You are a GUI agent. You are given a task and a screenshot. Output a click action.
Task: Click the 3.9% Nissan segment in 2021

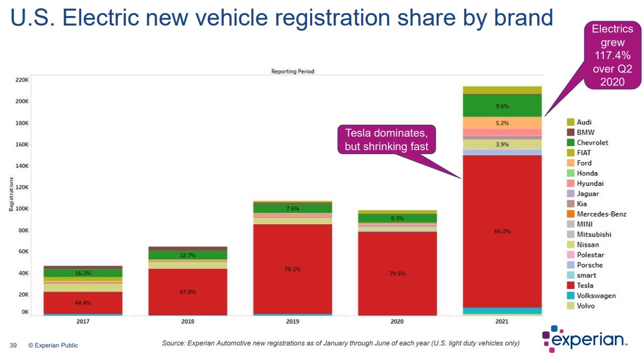tap(502, 144)
